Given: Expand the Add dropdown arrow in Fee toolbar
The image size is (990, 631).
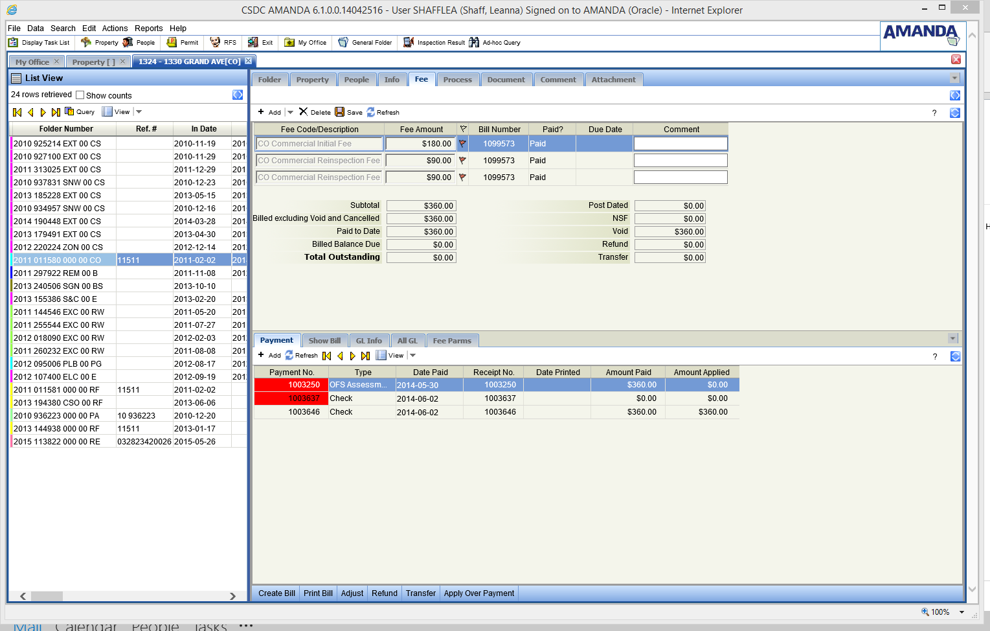Looking at the screenshot, I should (x=290, y=113).
